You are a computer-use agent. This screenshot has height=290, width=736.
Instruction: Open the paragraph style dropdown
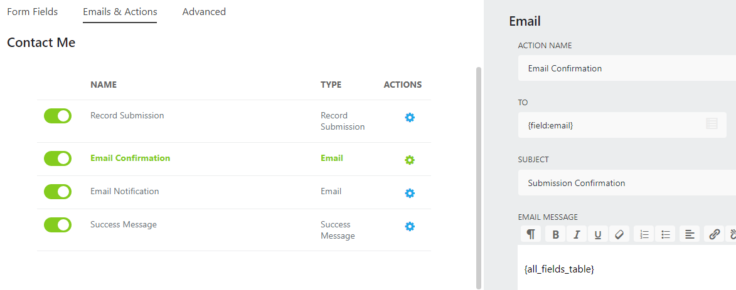coord(531,234)
